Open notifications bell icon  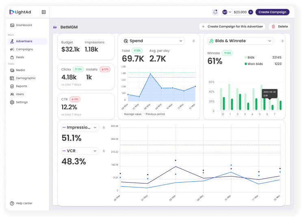pos(215,12)
